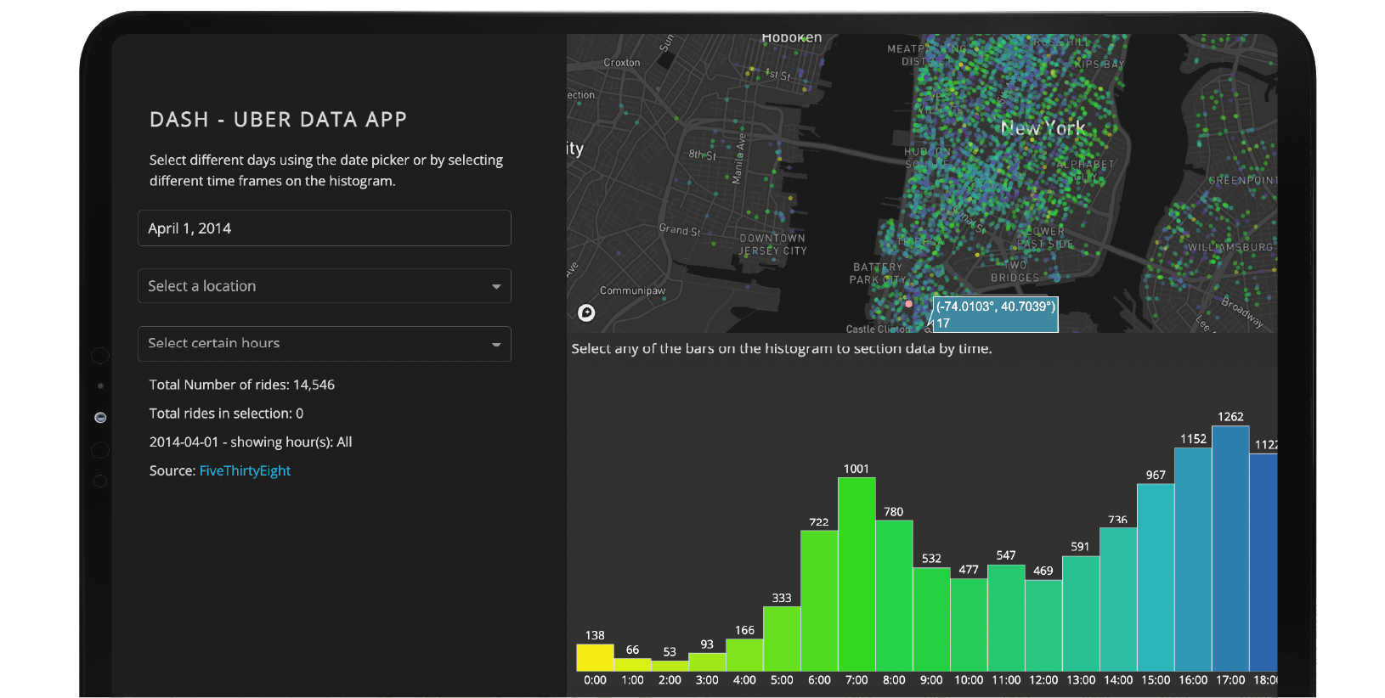Open the date picker showing April 1, 2014

point(324,228)
